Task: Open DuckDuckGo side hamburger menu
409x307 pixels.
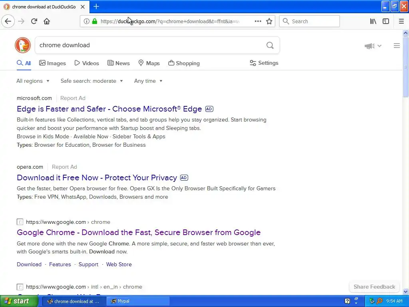Action: [x=397, y=46]
